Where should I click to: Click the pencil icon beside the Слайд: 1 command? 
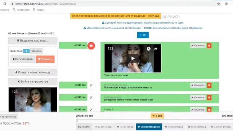91,110
